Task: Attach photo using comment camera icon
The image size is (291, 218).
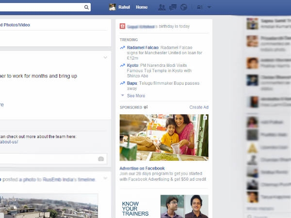Action: (101, 159)
